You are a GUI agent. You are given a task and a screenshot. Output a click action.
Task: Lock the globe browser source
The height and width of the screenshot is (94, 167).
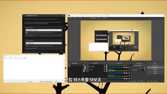tap(106, 65)
